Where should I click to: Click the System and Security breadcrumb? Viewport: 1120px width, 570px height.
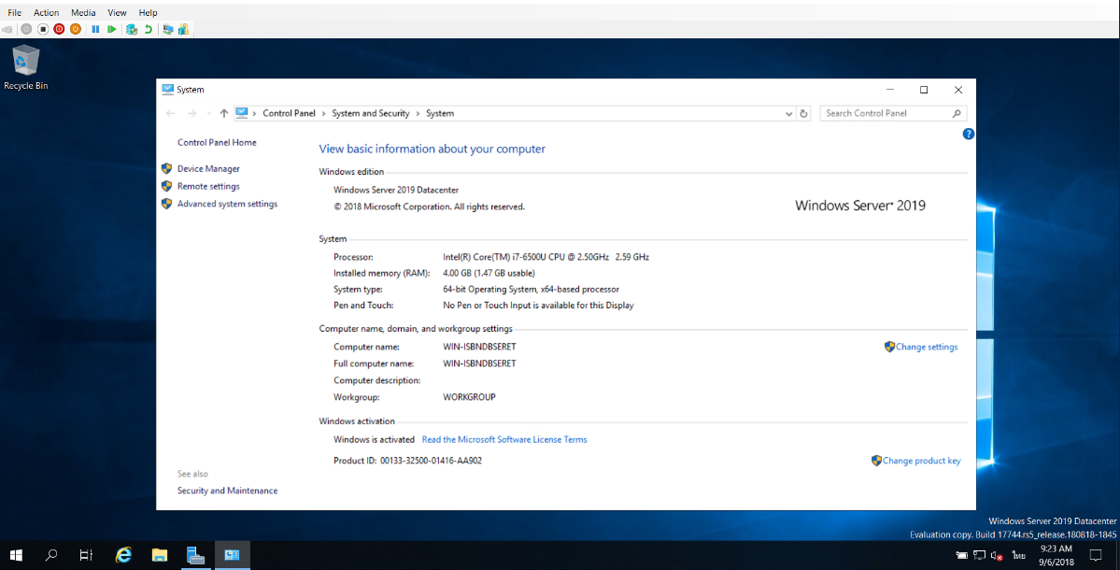click(371, 114)
